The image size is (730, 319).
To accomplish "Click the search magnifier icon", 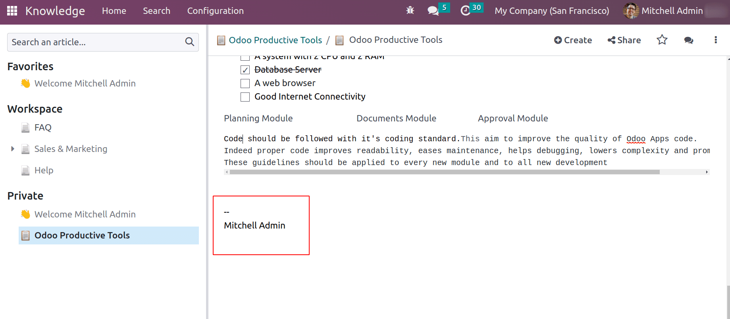I will [x=190, y=42].
